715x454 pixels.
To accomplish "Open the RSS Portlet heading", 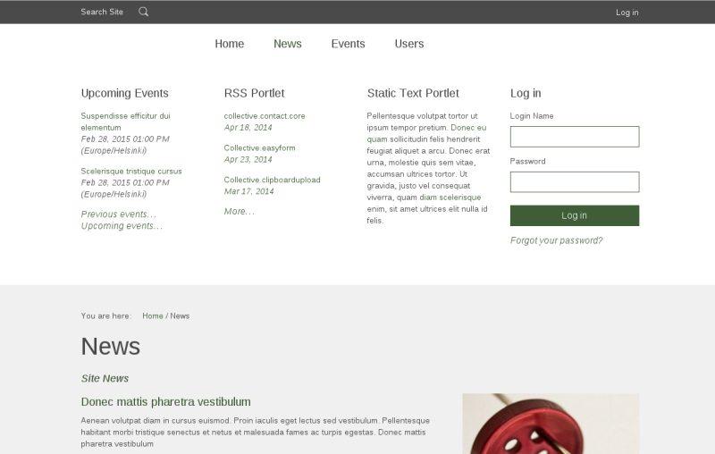I will click(254, 93).
